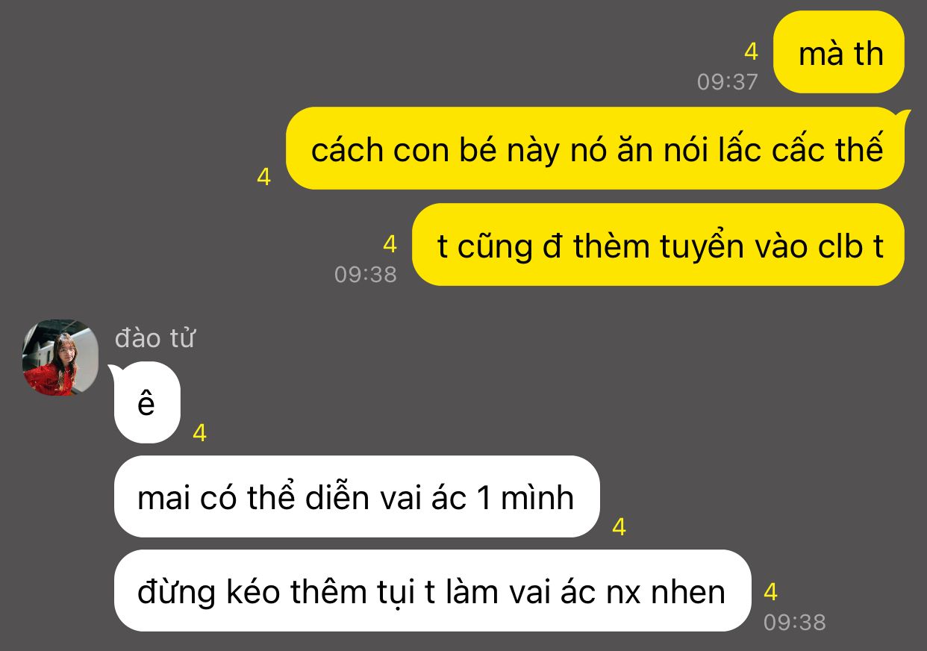
Task: Tap the yellow 4 beside the 'ê' bubble
Action: pyautogui.click(x=199, y=433)
